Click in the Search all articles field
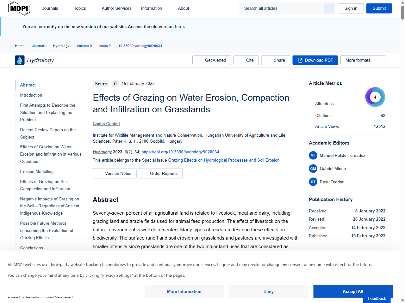 282,9
